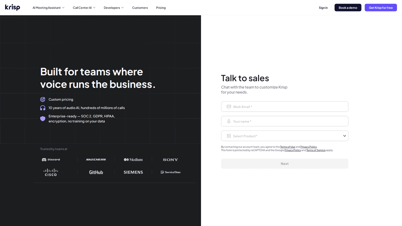Open Krisp Privacy Policy link after Terms of Use
The width and height of the screenshot is (402, 226).
click(x=308, y=147)
